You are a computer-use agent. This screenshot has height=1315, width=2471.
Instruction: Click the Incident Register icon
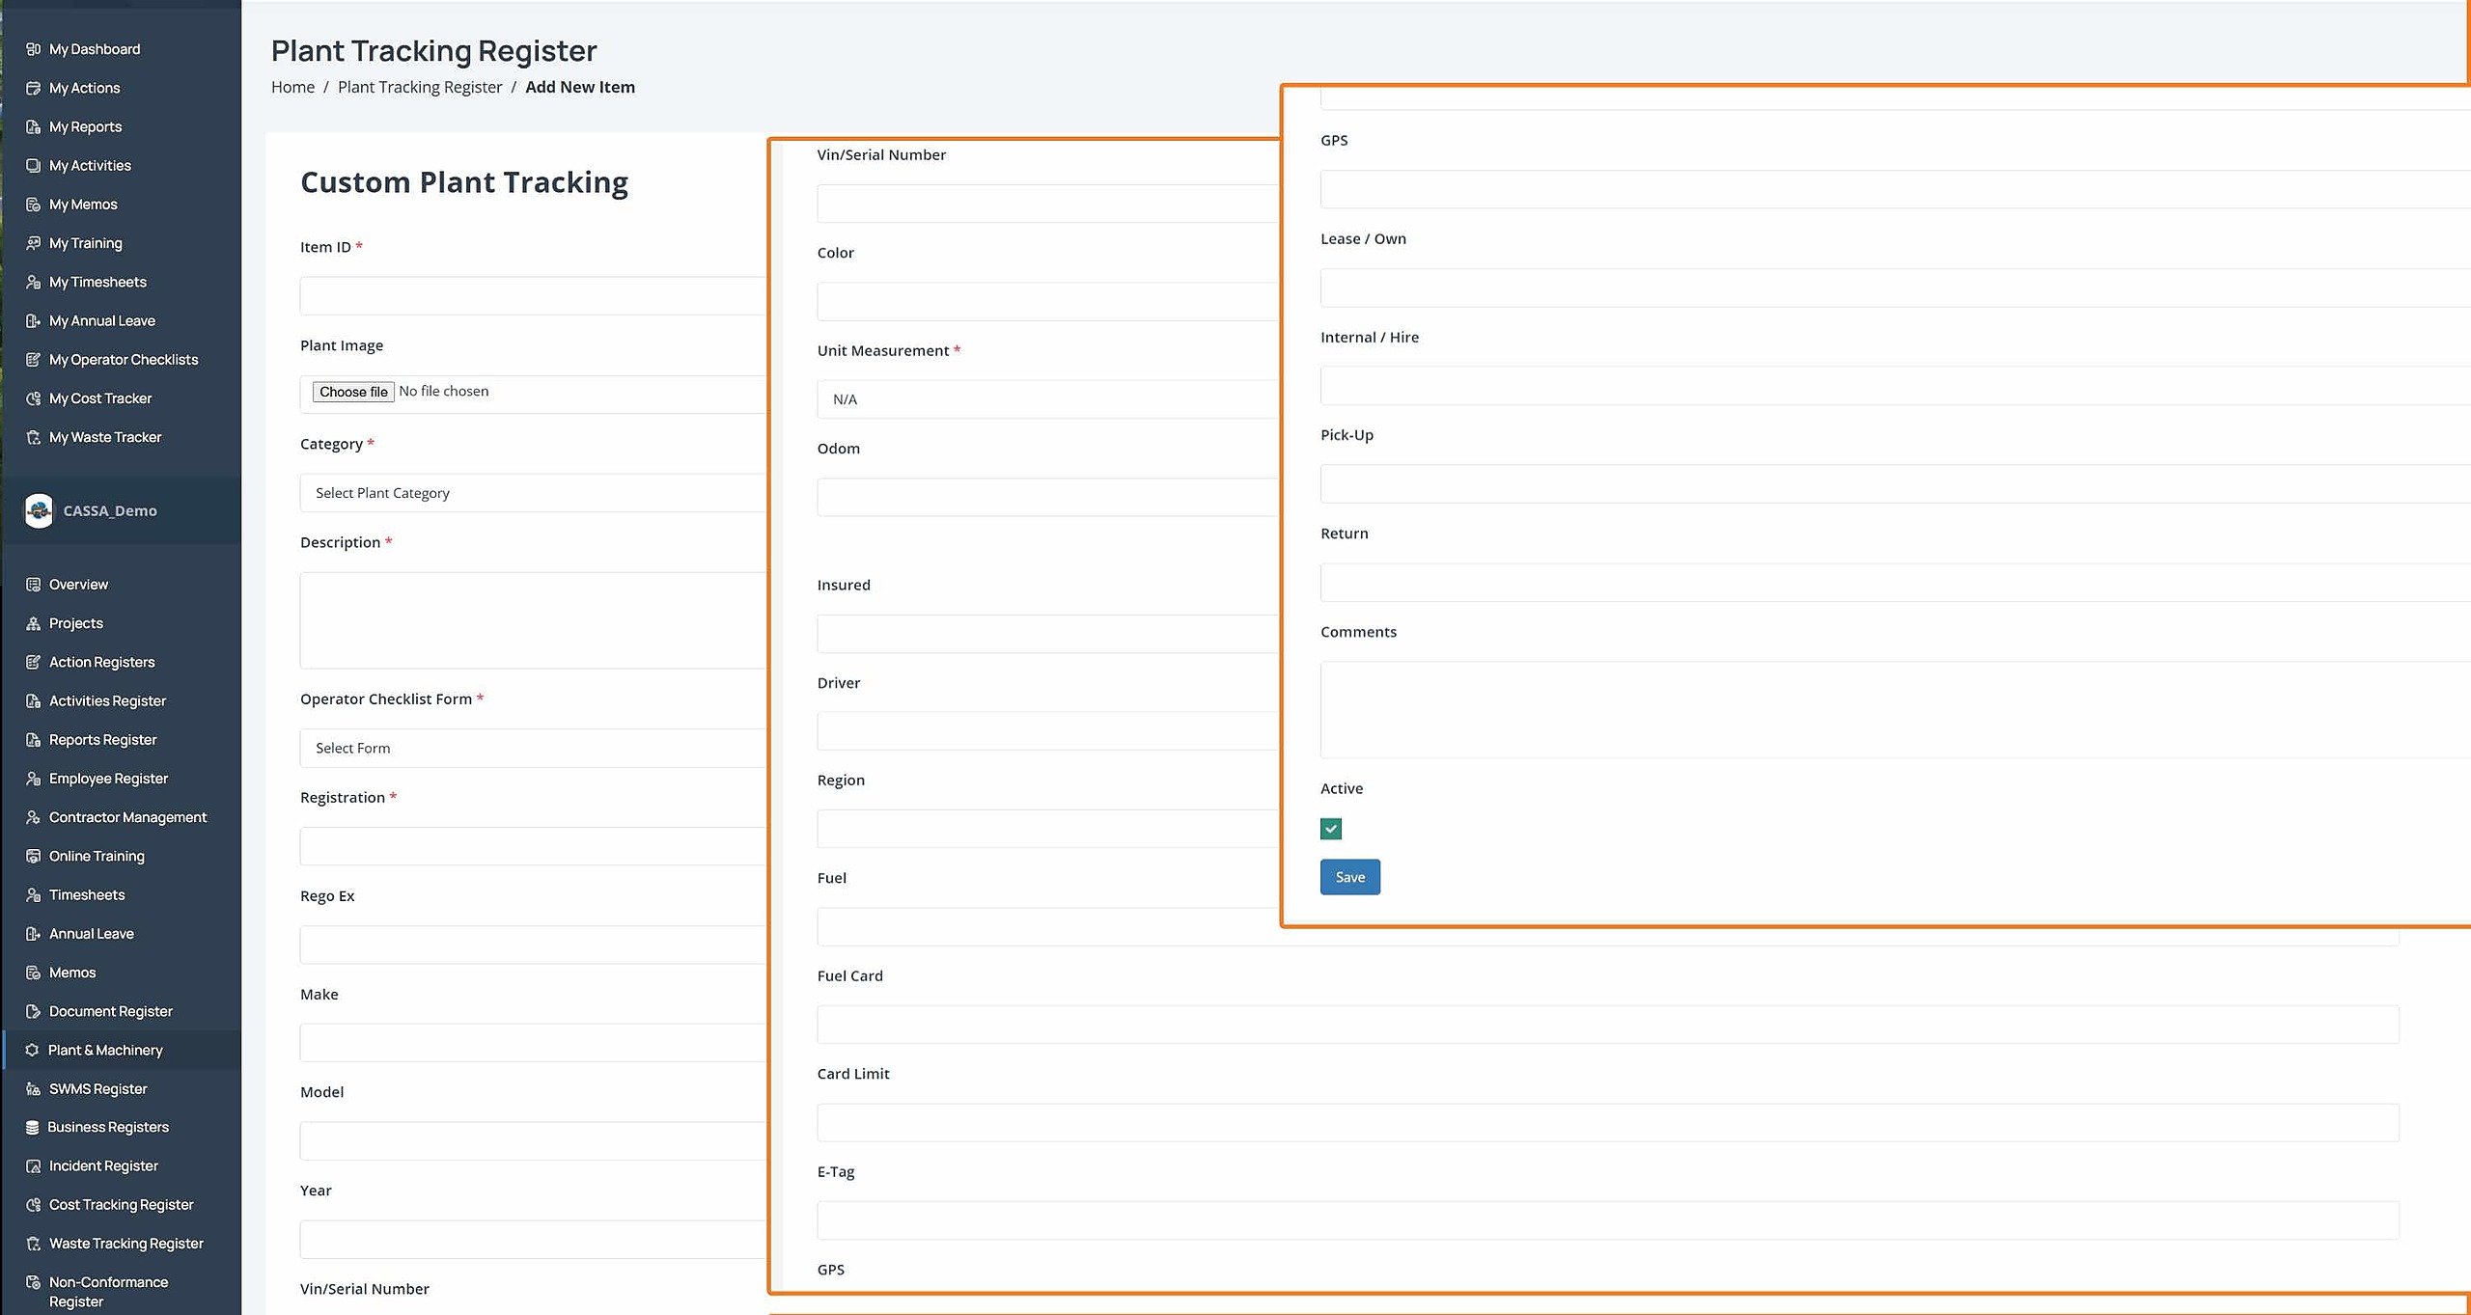(33, 1165)
